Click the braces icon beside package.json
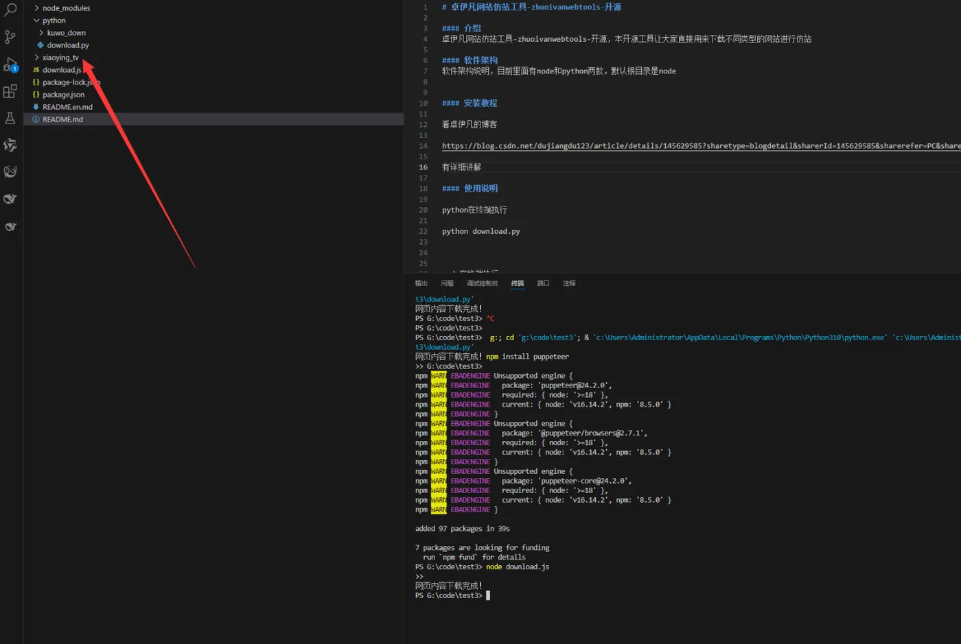This screenshot has width=961, height=644. click(36, 95)
